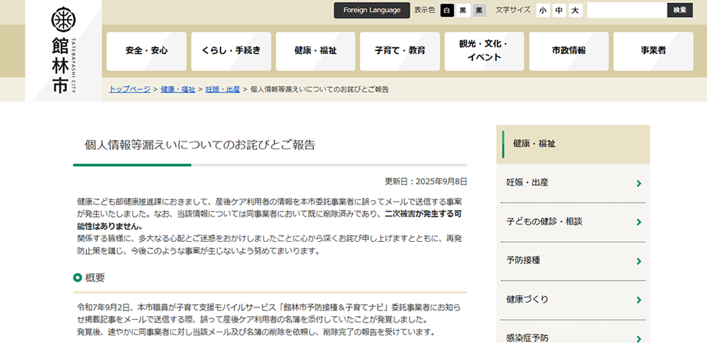Click the 文字サイズ label

(513, 10)
